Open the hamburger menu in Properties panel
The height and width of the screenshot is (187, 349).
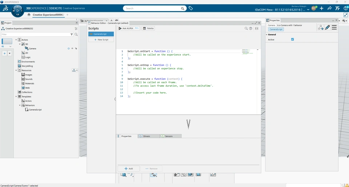(x=334, y=27)
